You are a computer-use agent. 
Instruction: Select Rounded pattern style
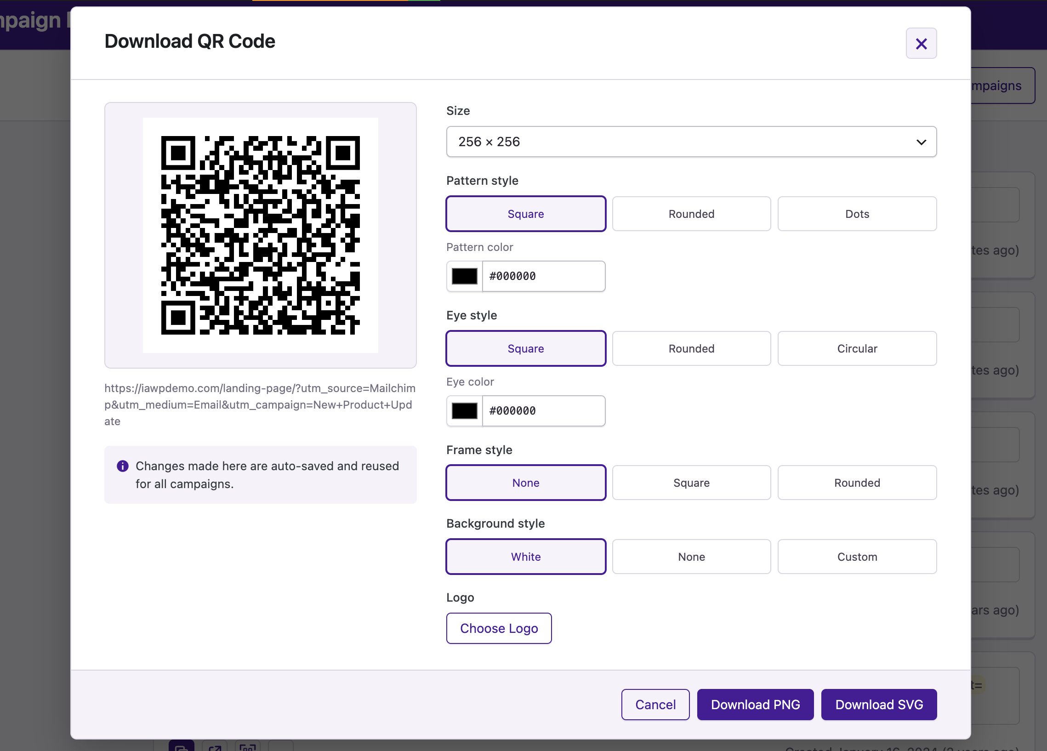[691, 214]
